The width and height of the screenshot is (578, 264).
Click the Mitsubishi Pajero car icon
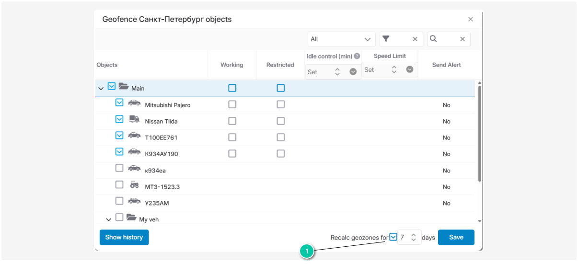134,103
